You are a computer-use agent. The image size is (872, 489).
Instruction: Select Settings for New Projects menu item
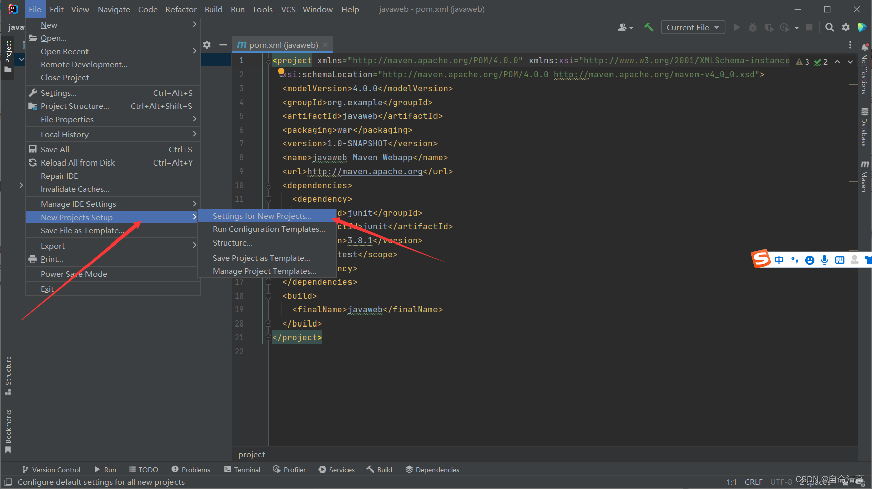267,216
